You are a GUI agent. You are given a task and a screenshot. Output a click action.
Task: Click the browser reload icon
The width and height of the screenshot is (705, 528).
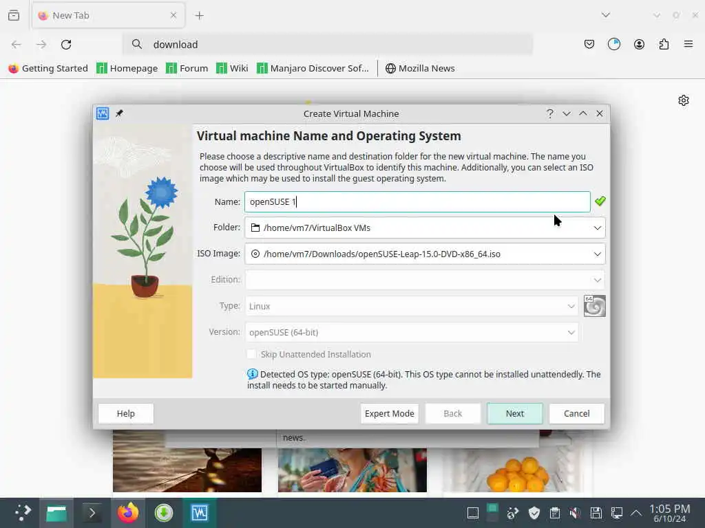tap(66, 45)
